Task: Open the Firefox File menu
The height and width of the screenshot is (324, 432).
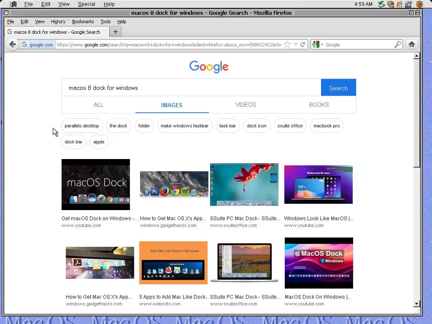Action: pos(11,22)
